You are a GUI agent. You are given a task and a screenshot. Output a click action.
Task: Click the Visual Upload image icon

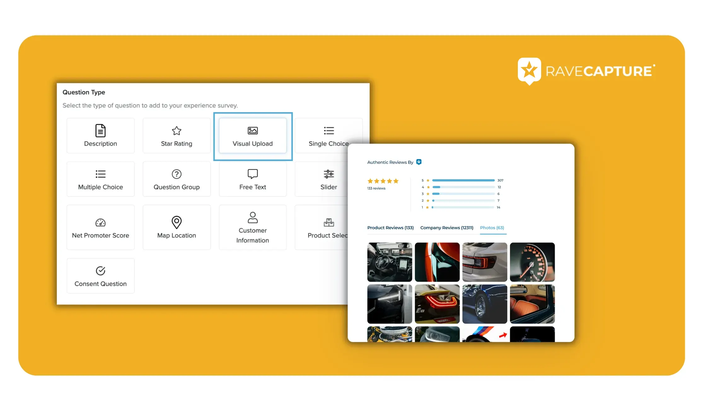point(252,130)
